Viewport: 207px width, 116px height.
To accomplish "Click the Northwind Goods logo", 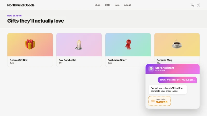I will click(21, 5).
